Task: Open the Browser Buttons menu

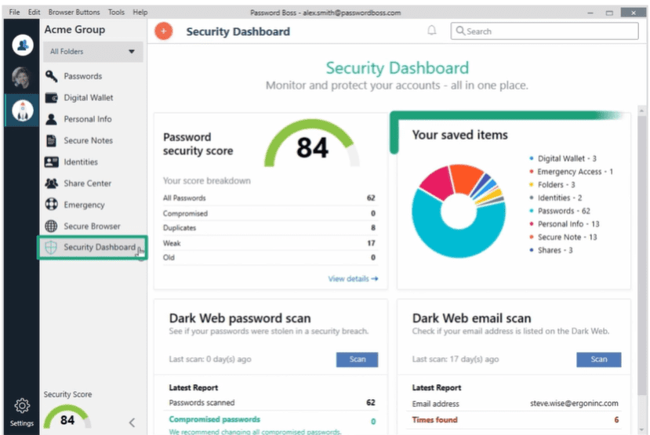Action: 74,12
